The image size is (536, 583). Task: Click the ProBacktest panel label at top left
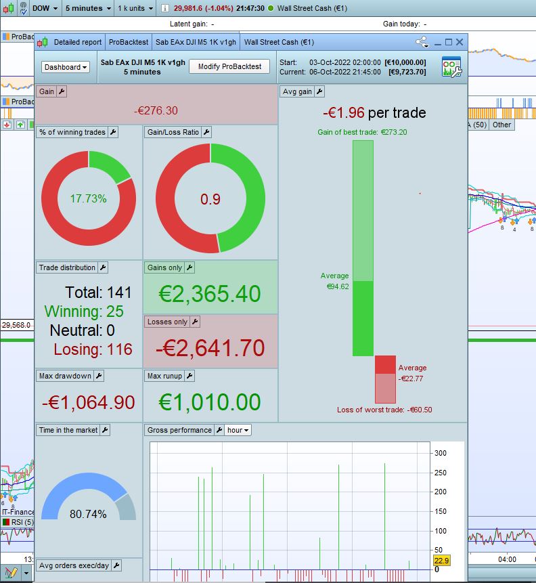click(18, 37)
